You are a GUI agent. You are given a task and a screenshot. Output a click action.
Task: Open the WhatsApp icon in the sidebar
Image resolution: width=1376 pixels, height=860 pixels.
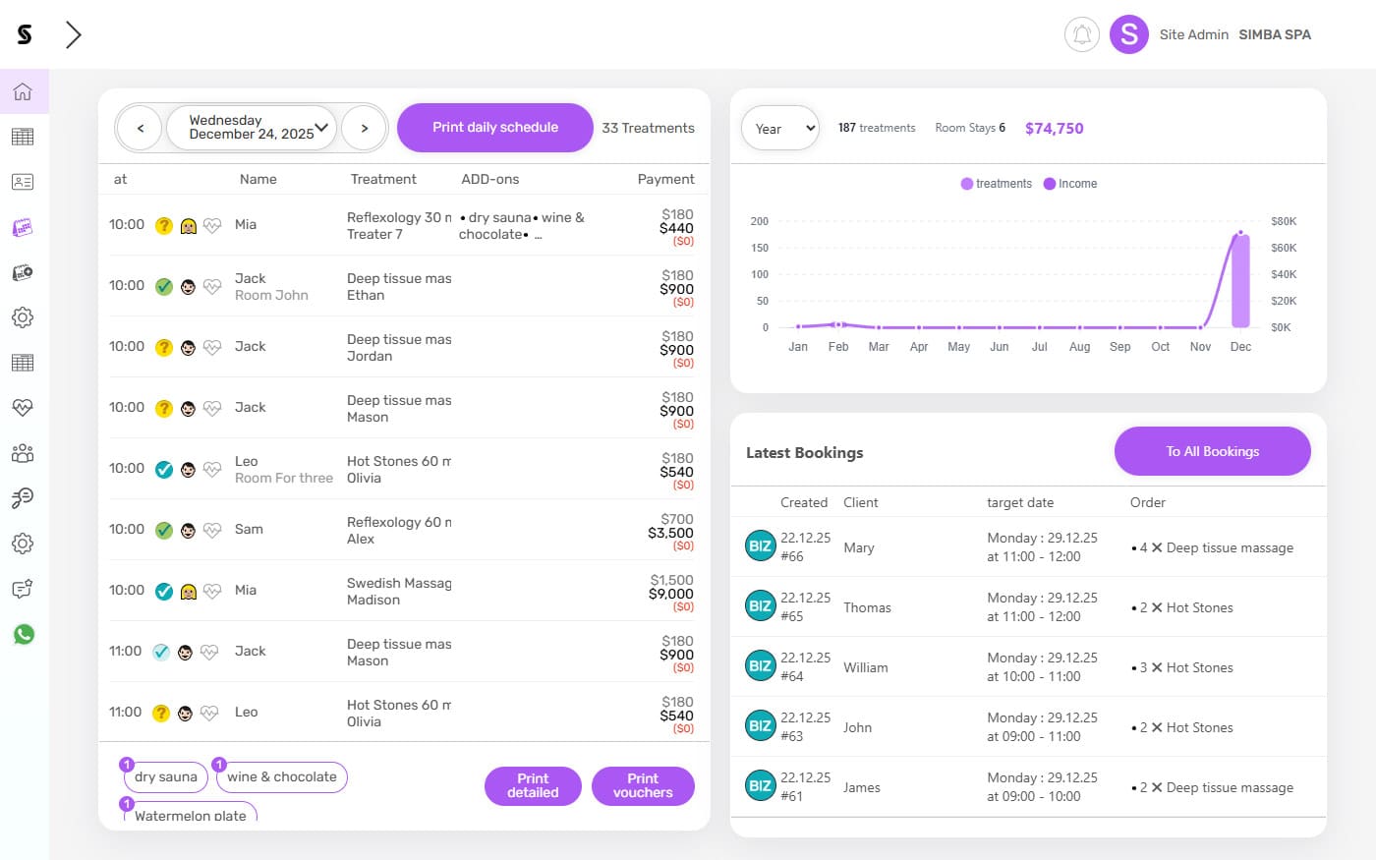(x=24, y=634)
